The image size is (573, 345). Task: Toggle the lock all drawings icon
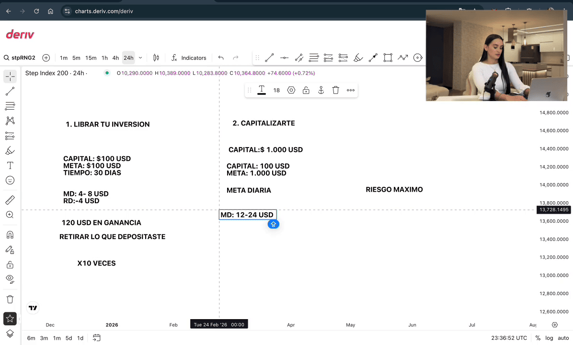10,264
